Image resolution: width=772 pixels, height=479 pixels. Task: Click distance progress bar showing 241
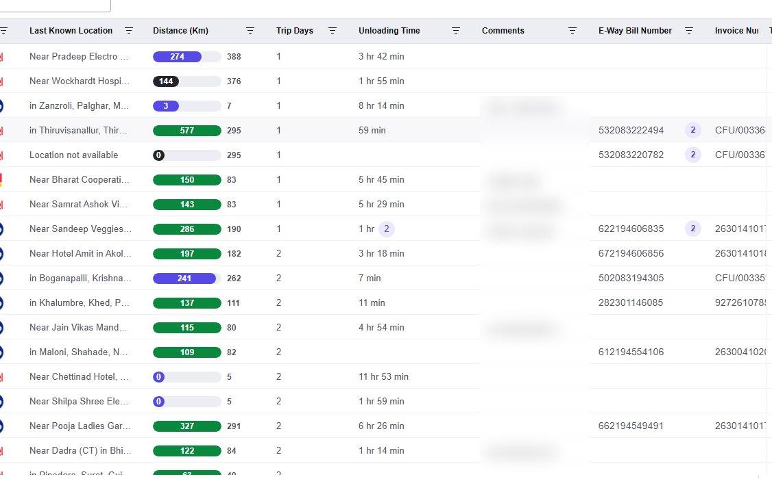point(187,278)
